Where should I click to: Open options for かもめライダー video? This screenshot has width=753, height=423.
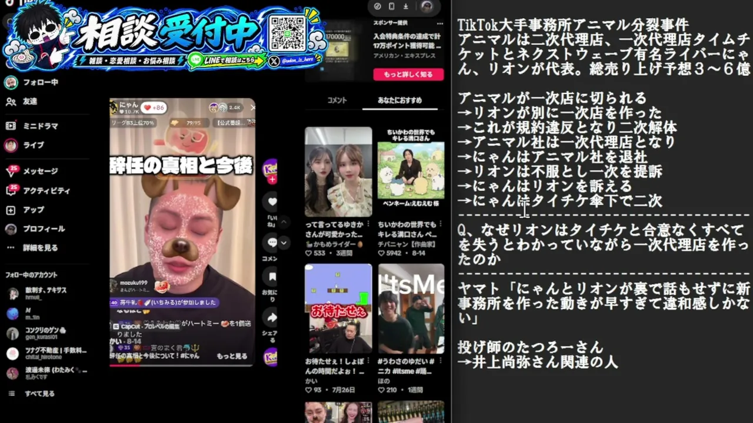click(369, 224)
